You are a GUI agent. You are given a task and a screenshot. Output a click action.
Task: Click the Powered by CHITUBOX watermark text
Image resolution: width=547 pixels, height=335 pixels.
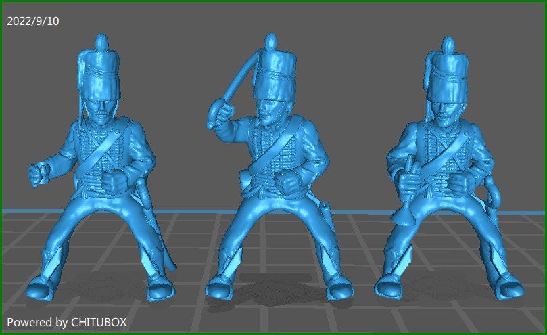coord(67,321)
